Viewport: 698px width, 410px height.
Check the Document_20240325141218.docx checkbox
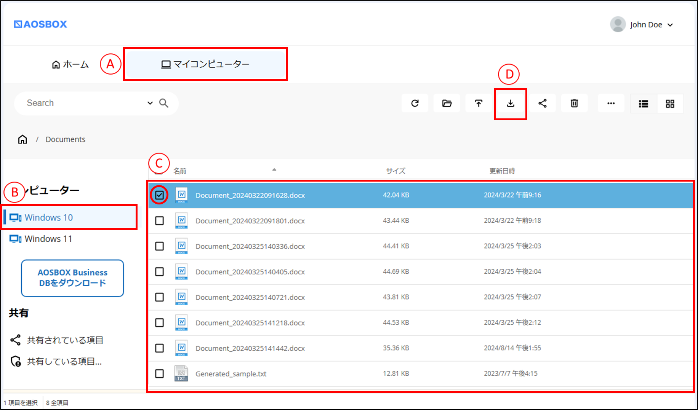click(x=160, y=323)
